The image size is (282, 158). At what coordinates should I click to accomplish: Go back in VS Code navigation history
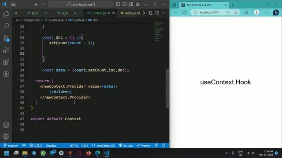37,4
